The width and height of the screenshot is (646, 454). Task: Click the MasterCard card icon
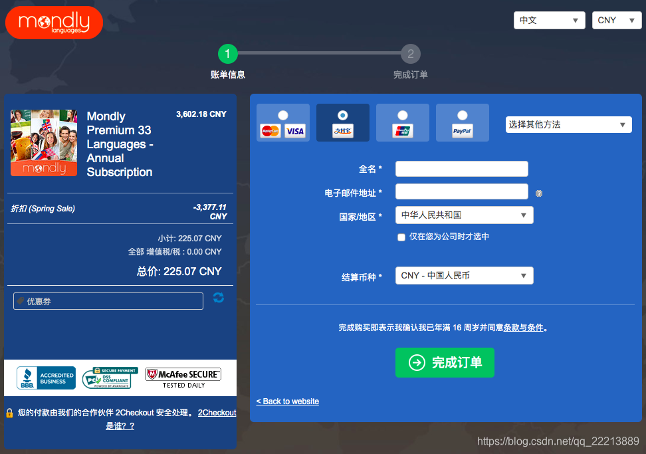pyautogui.click(x=270, y=131)
